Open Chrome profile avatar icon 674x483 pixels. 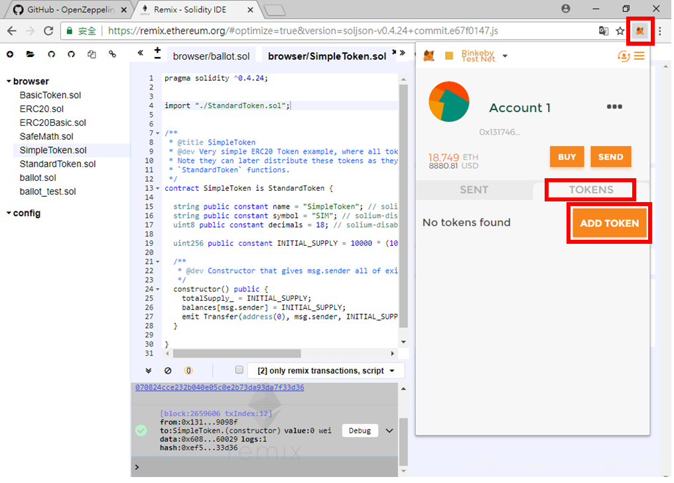pyautogui.click(x=566, y=9)
